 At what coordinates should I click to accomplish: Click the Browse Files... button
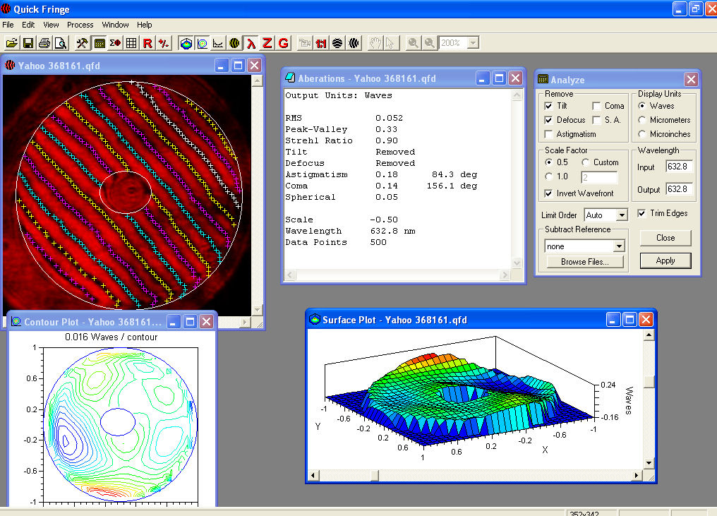pyautogui.click(x=585, y=262)
